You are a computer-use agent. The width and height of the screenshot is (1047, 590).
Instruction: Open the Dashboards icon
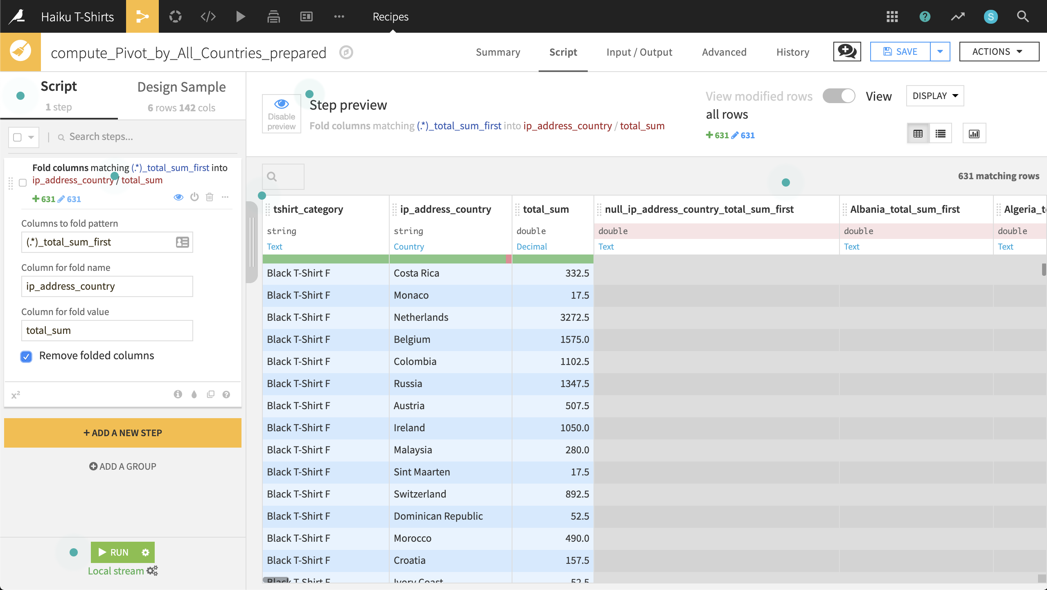(x=306, y=16)
